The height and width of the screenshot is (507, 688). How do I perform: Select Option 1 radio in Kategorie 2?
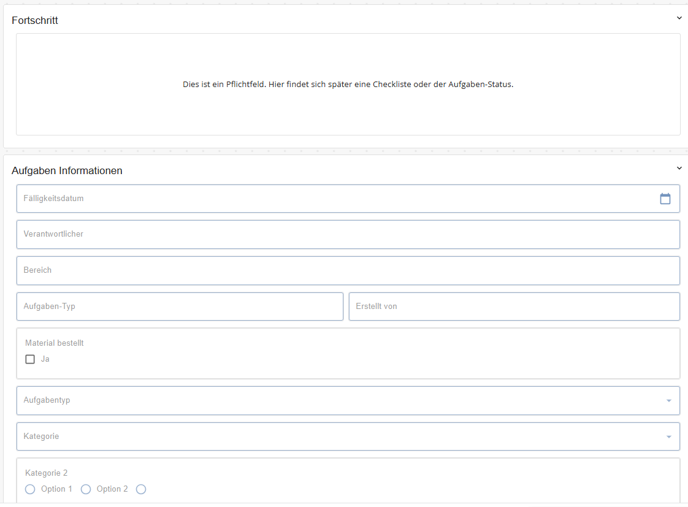(30, 489)
